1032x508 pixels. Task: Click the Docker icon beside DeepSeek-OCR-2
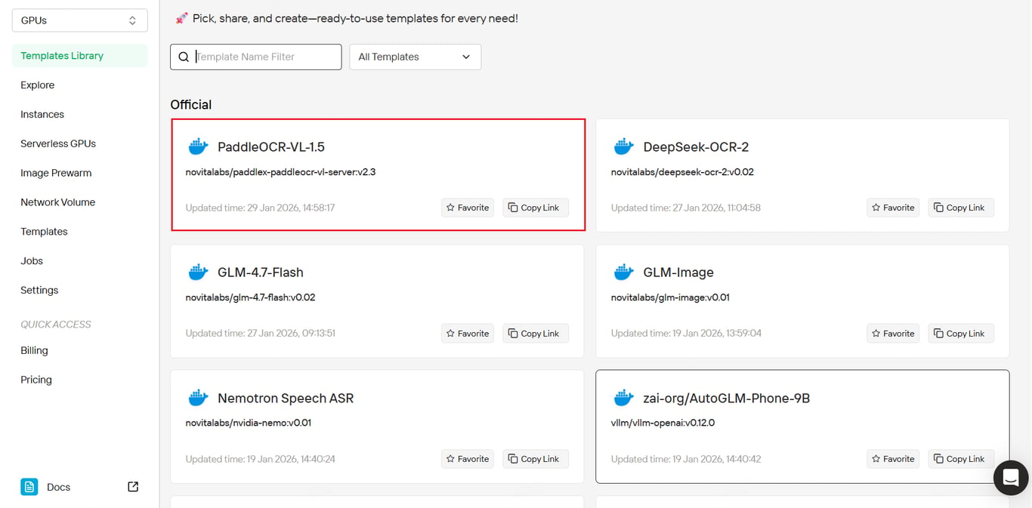[623, 146]
